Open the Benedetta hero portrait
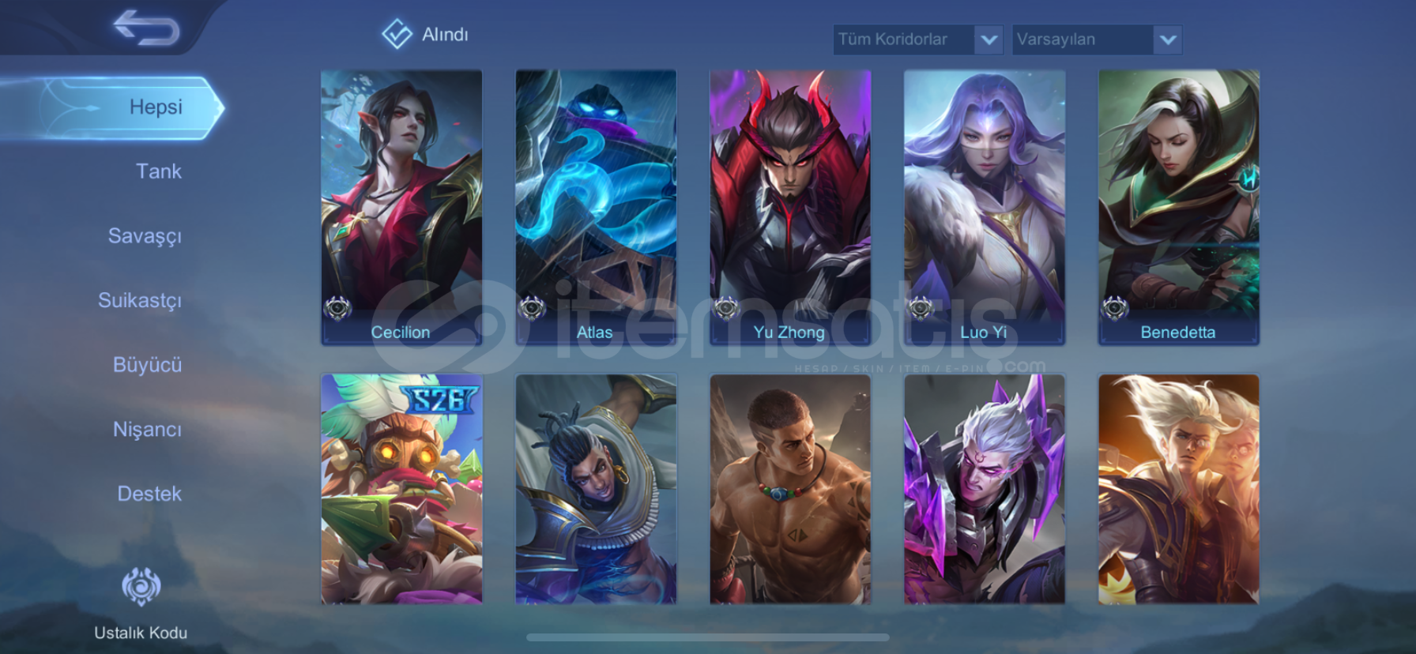Image resolution: width=1416 pixels, height=654 pixels. [1178, 207]
